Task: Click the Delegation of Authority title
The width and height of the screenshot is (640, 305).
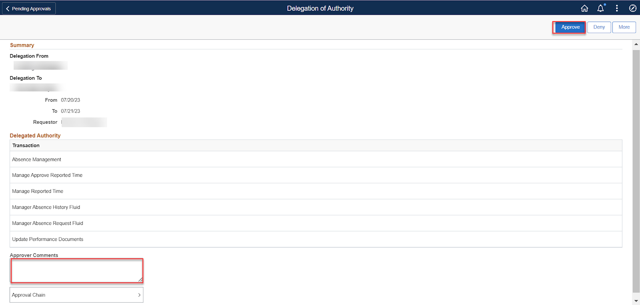Action: pos(320,8)
